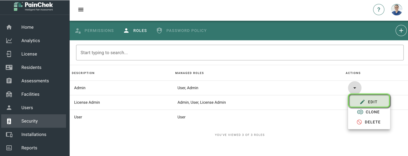Screen dimensions: 408x156
Task: Click the Clone plus-circle icon
Action: click(x=360, y=112)
